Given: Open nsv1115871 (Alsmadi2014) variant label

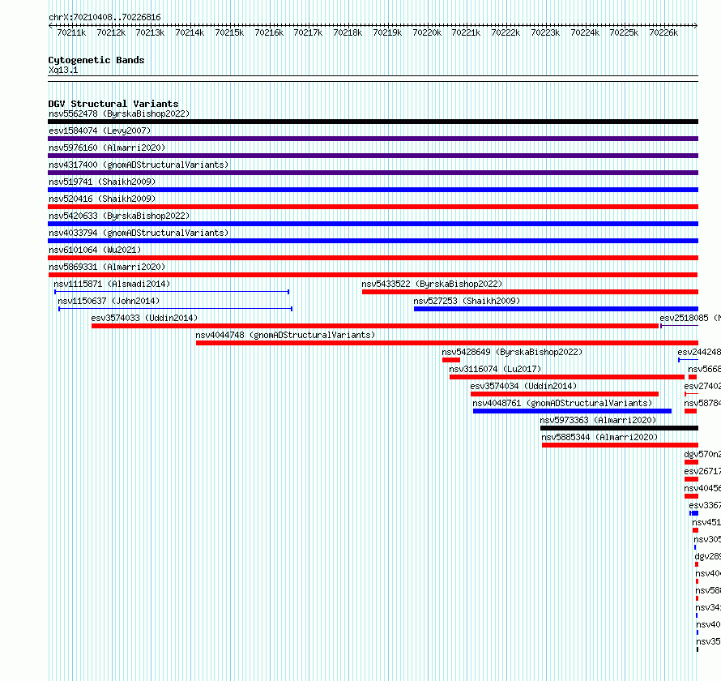Looking at the screenshot, I should (x=112, y=284).
